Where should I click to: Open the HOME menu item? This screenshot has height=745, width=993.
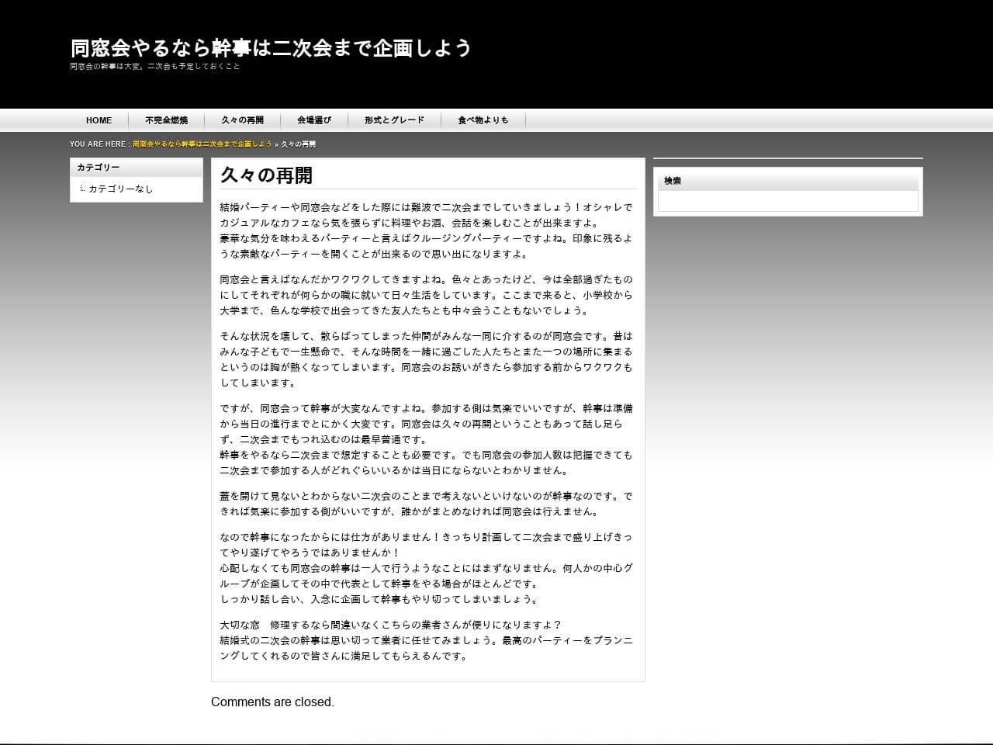(x=99, y=120)
